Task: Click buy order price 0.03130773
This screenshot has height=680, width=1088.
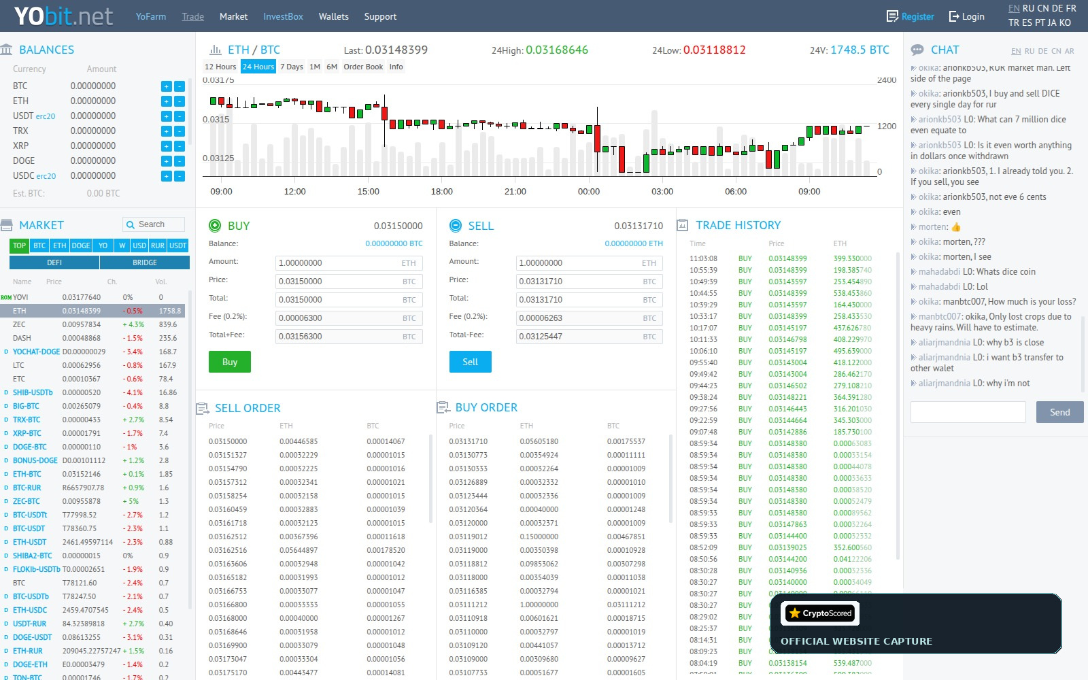Action: 468,455
